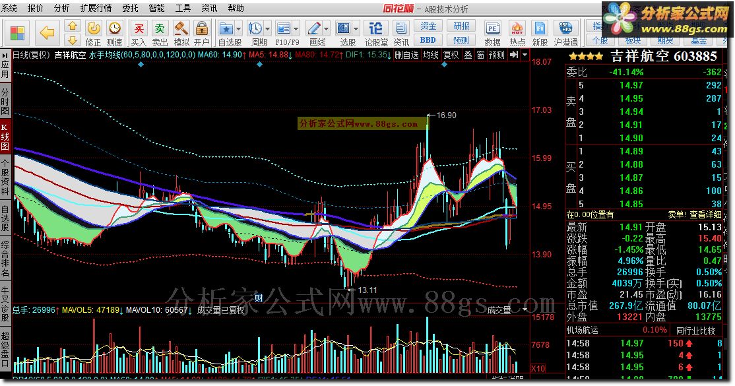Open the F10/F9 info icon
735x386 pixels.
coord(284,28)
